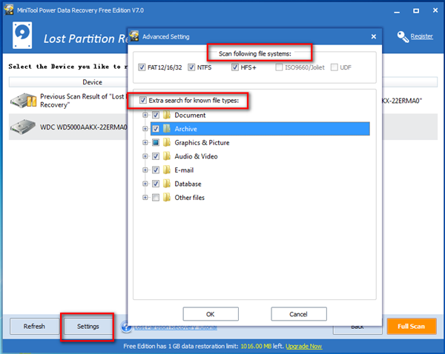Image resolution: width=445 pixels, height=354 pixels.
Task: Uncheck the Archive file type checkbox
Action: (156, 129)
